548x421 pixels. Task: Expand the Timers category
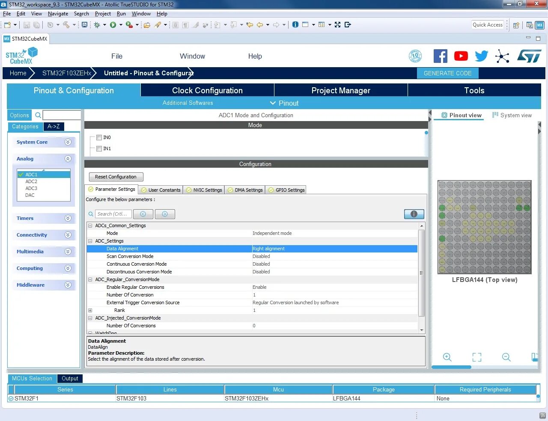(68, 218)
